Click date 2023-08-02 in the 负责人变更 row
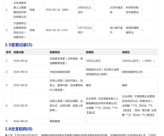 click(21, 85)
